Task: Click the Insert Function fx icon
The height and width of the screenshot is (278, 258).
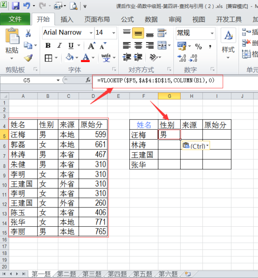Action: (x=88, y=80)
